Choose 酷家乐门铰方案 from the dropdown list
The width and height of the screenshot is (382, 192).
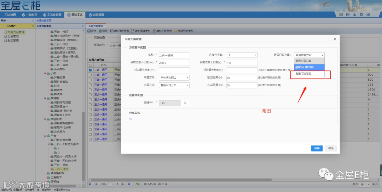(x=309, y=67)
